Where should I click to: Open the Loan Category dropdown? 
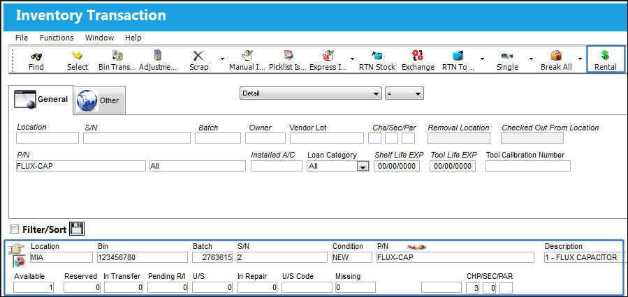click(x=363, y=167)
